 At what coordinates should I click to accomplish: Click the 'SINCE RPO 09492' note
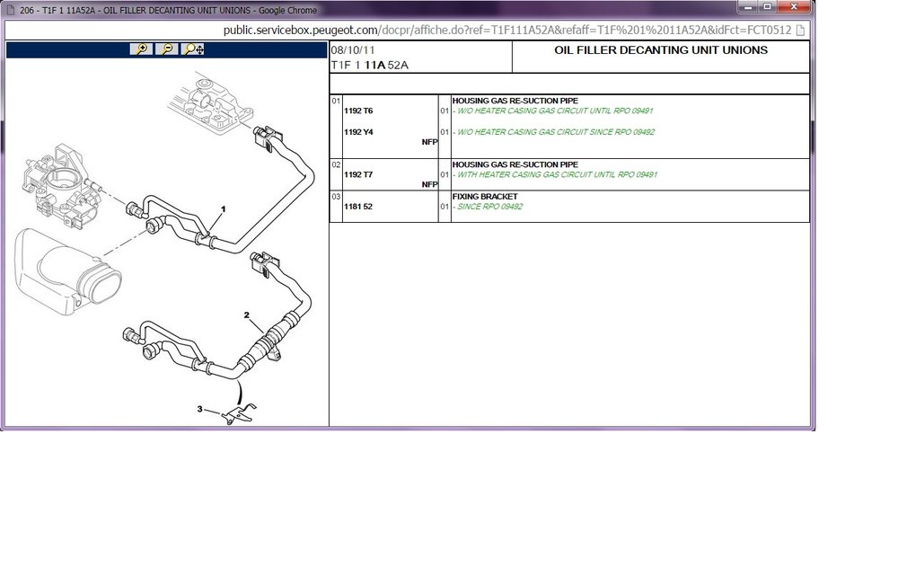488,207
